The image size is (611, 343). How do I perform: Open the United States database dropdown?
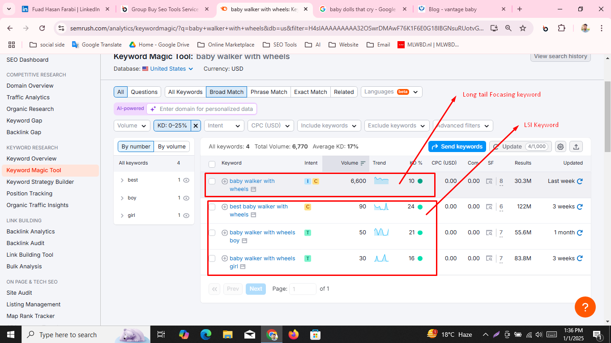click(167, 68)
